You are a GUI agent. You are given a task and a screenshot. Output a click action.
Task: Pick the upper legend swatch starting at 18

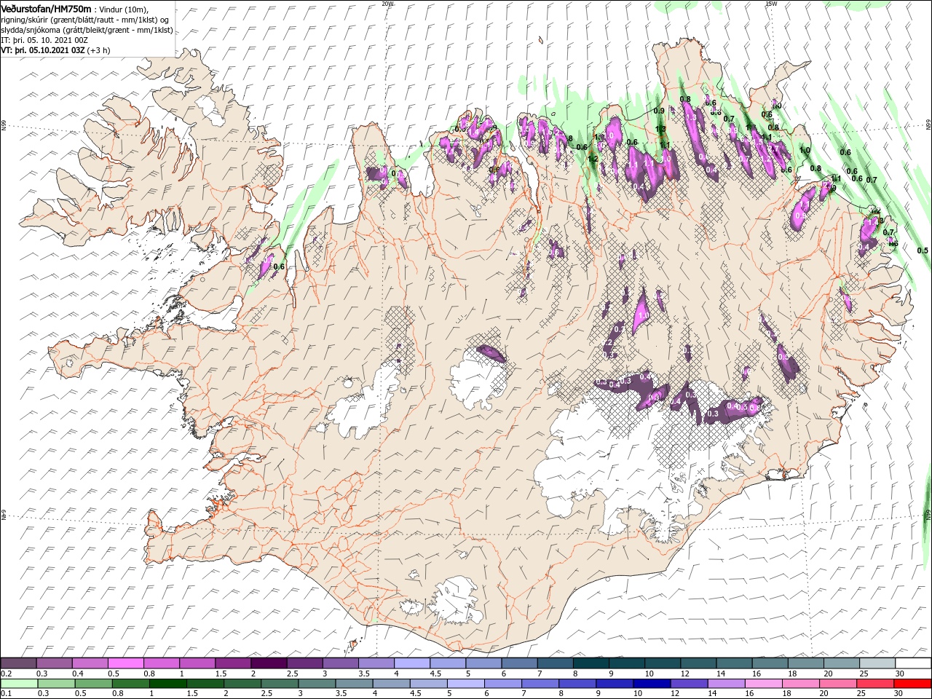pyautogui.click(x=805, y=663)
